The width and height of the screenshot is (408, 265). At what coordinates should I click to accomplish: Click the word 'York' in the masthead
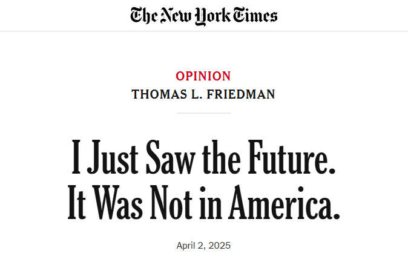tap(213, 16)
